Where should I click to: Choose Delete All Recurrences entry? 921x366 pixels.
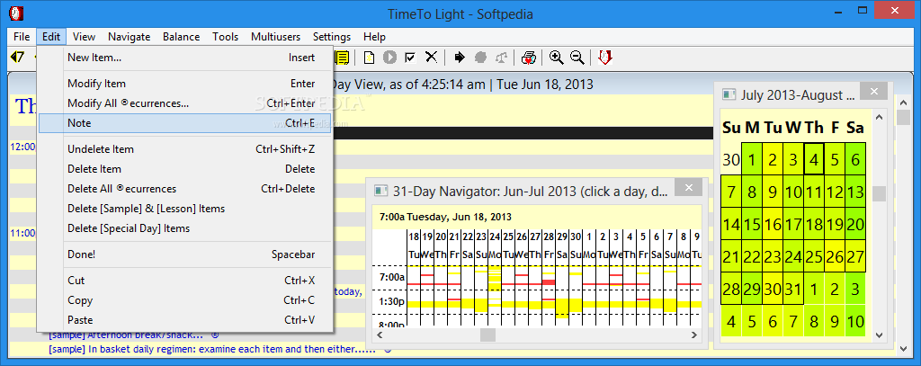click(x=185, y=189)
